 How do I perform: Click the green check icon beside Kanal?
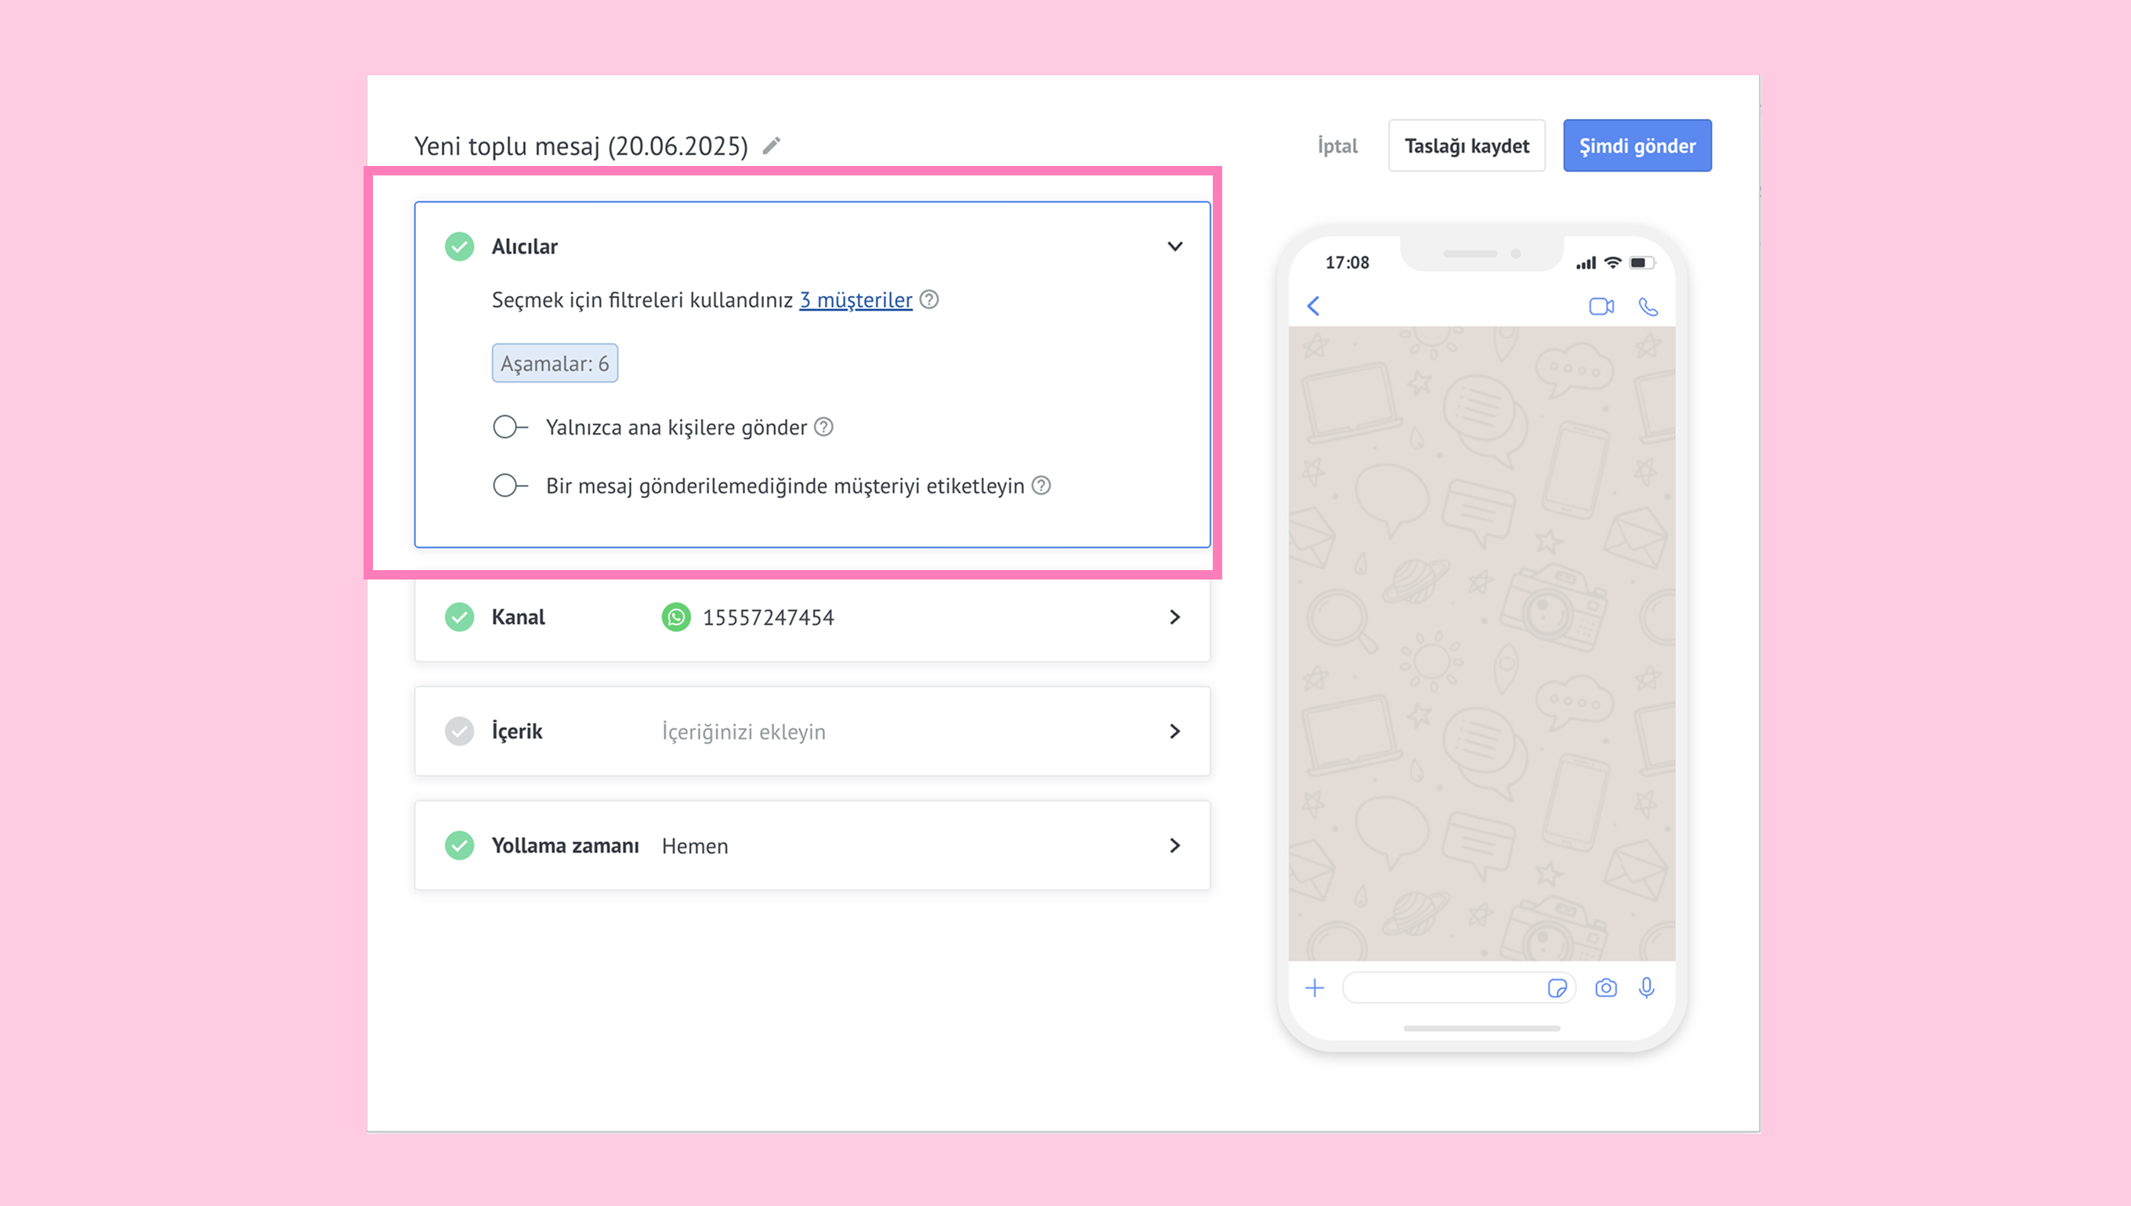(459, 617)
